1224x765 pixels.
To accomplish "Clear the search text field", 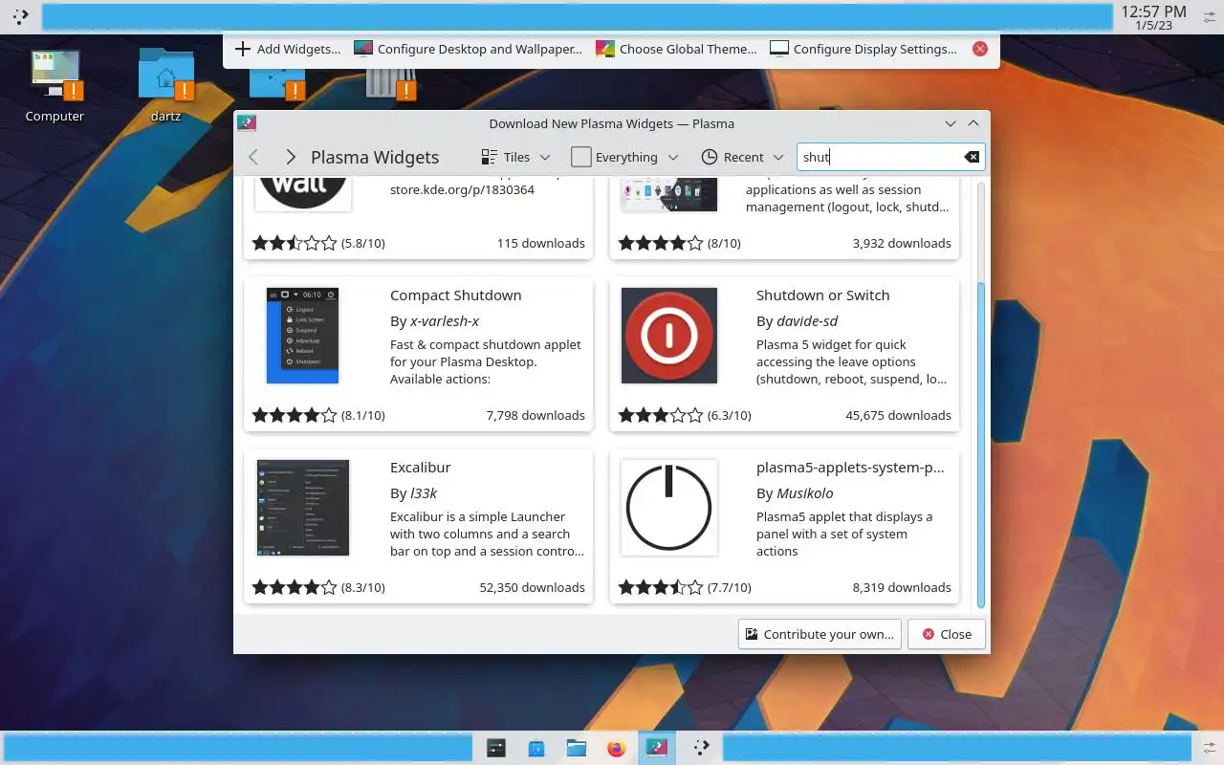I will [x=972, y=157].
